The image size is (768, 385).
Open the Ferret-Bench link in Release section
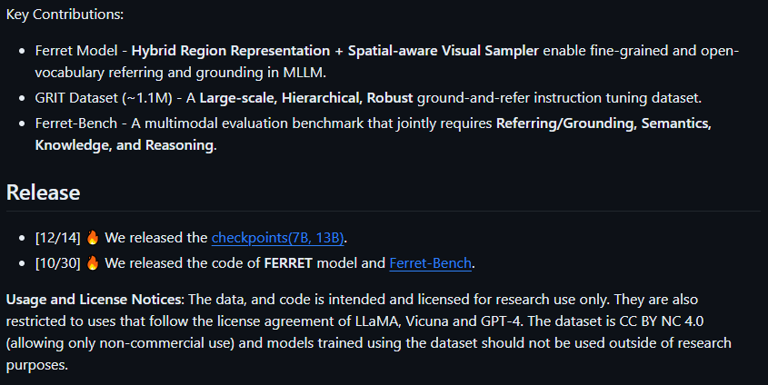(431, 263)
